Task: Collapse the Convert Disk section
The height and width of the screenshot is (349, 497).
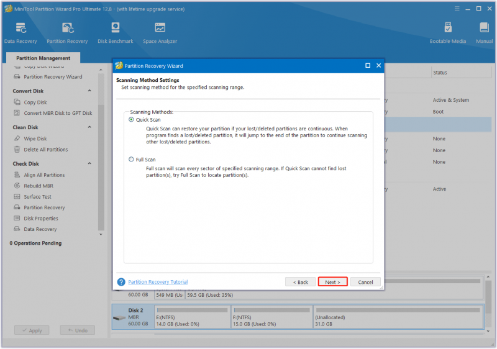Action: click(89, 91)
